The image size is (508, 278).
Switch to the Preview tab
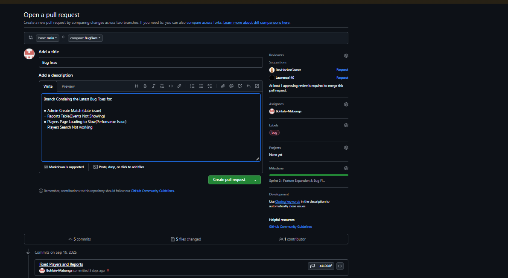(68, 86)
